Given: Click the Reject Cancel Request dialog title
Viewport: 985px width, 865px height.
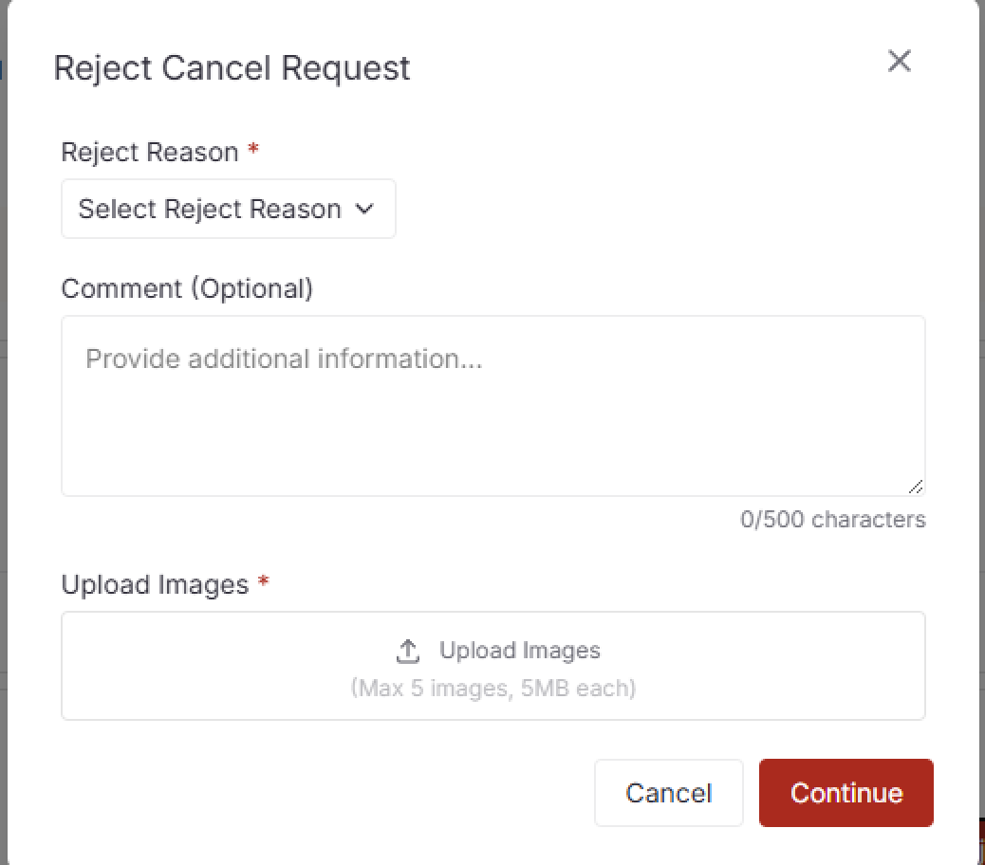Looking at the screenshot, I should pyautogui.click(x=233, y=67).
